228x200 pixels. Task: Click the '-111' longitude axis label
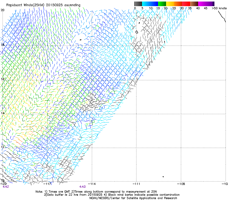pos(136,184)
